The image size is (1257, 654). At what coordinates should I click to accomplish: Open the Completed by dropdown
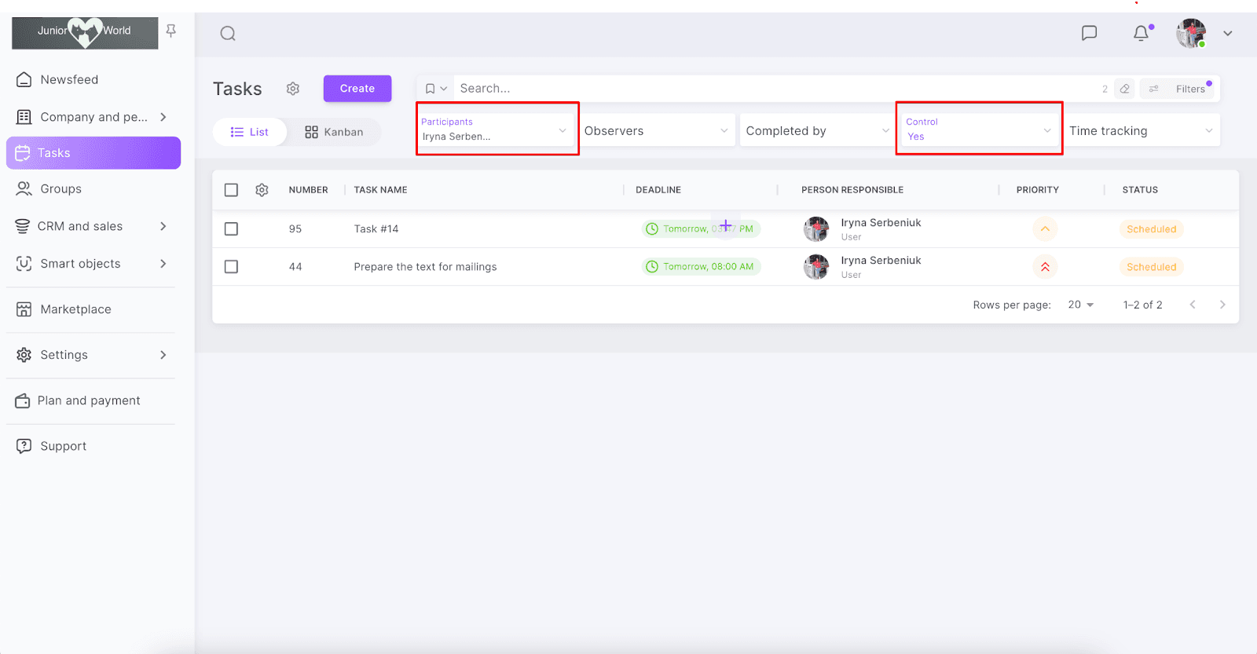click(x=816, y=131)
